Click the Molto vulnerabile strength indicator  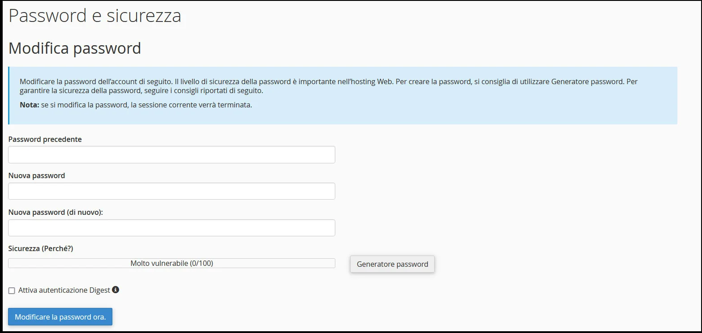171,263
